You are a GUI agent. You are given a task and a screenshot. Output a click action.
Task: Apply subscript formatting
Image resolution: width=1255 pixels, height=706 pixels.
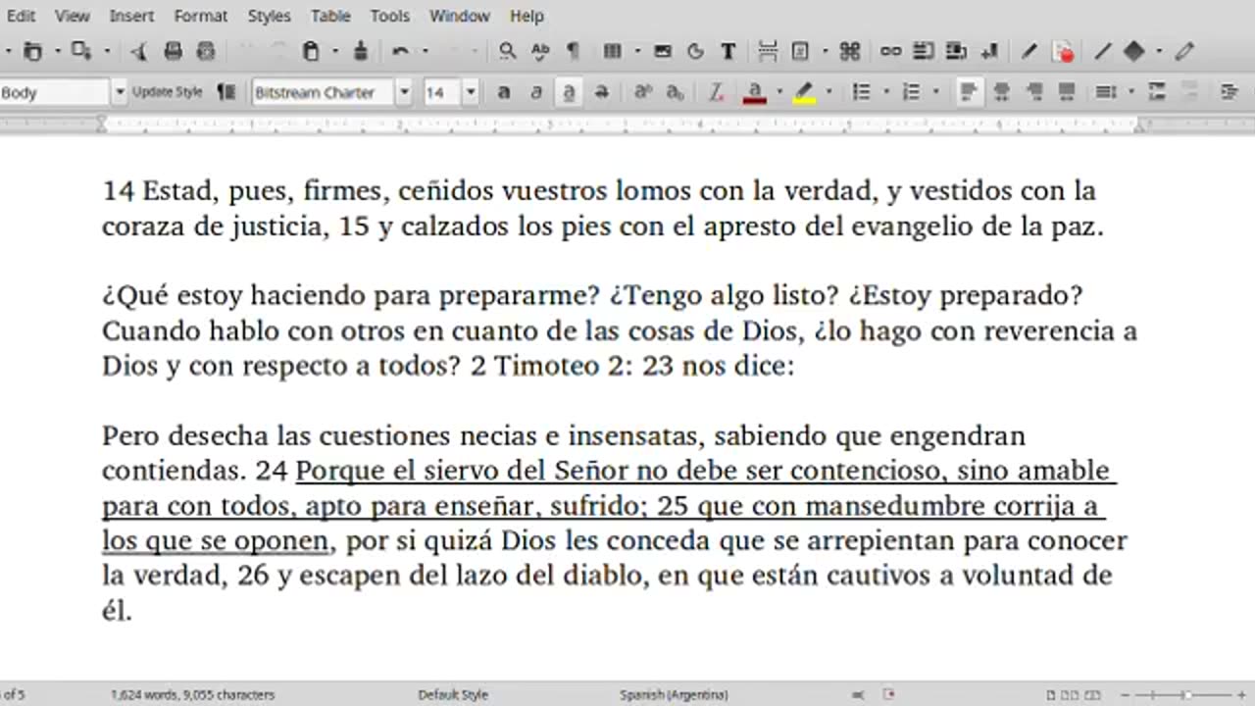pos(676,92)
